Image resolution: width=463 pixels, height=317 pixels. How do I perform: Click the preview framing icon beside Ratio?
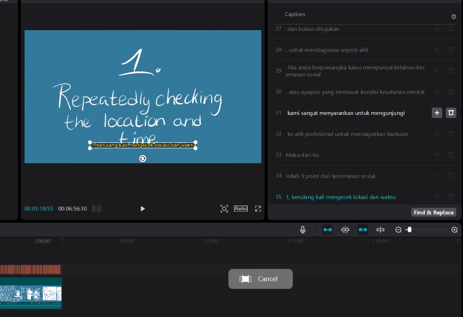224,209
